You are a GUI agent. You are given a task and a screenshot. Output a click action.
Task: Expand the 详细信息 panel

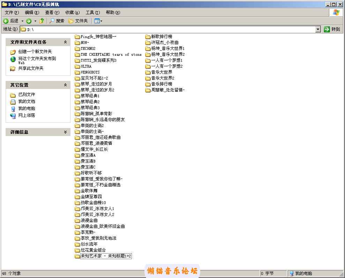click(65, 132)
